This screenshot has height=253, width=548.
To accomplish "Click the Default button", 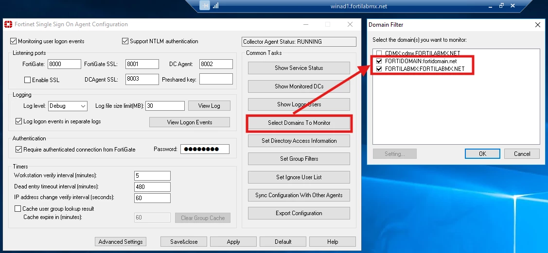I will (283, 241).
